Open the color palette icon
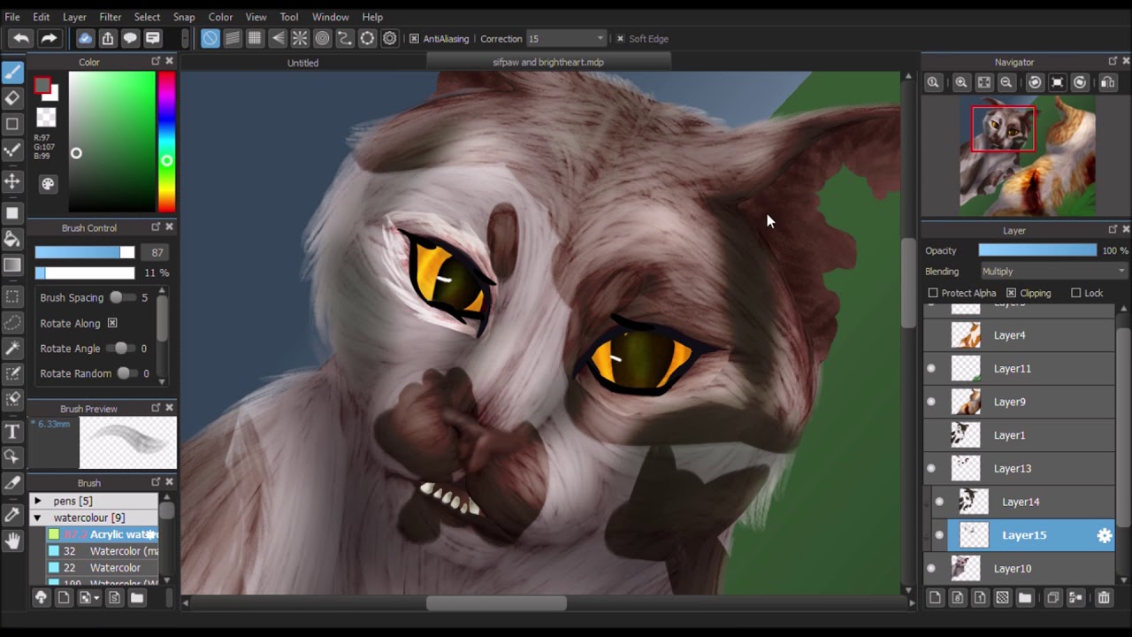 click(x=48, y=183)
